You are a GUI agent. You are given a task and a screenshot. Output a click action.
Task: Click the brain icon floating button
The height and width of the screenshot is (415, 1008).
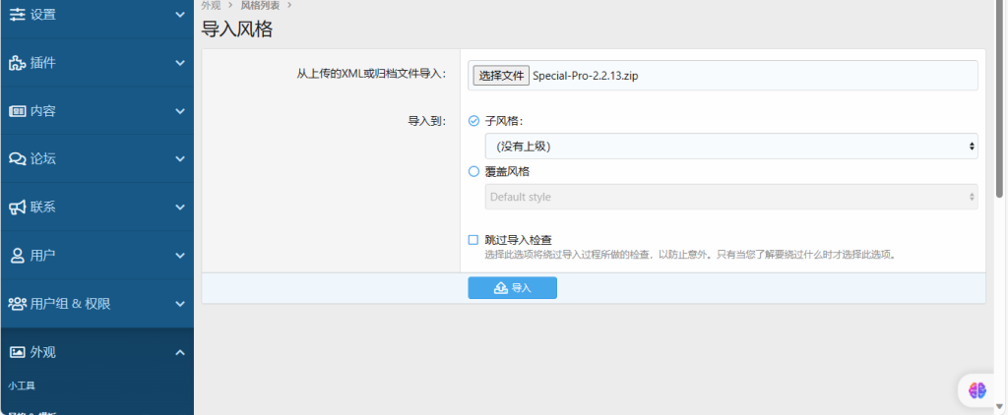[976, 389]
